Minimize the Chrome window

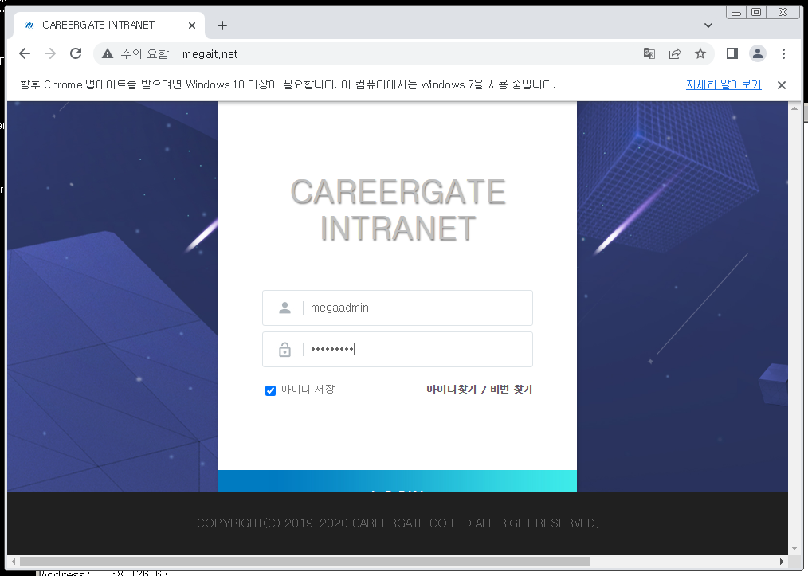click(x=735, y=13)
